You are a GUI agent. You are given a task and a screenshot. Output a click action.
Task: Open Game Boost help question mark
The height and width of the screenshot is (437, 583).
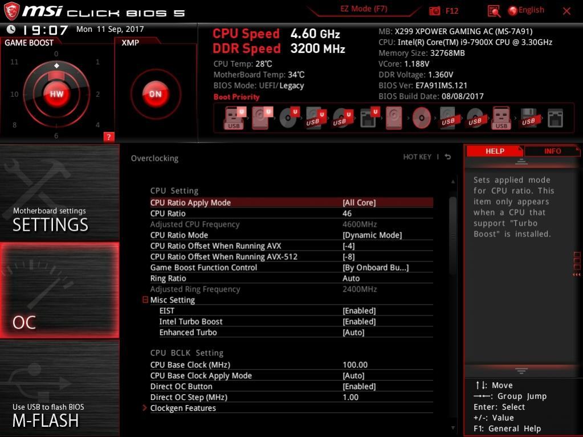[x=109, y=137]
